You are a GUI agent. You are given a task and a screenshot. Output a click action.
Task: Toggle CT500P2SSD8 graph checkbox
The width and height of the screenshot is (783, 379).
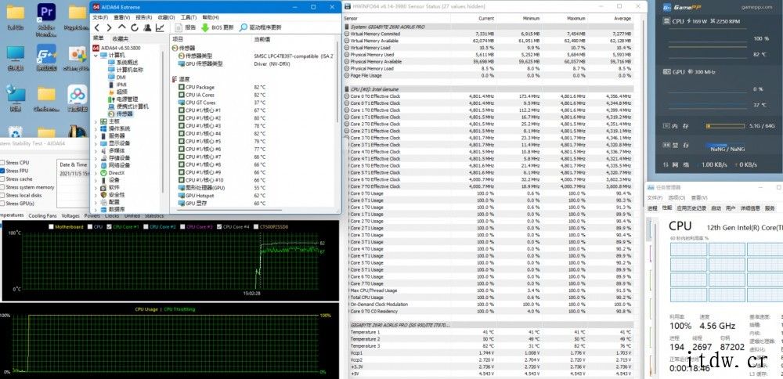pos(256,227)
